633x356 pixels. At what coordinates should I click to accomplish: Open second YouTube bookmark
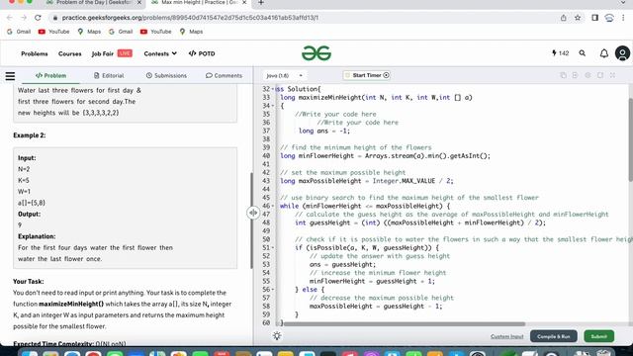click(156, 32)
